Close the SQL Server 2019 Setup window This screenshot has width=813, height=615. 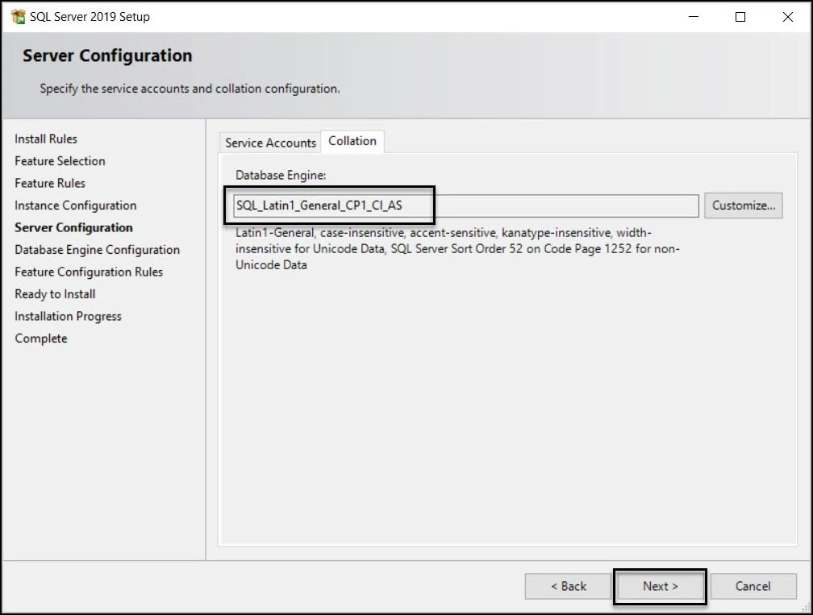787,17
